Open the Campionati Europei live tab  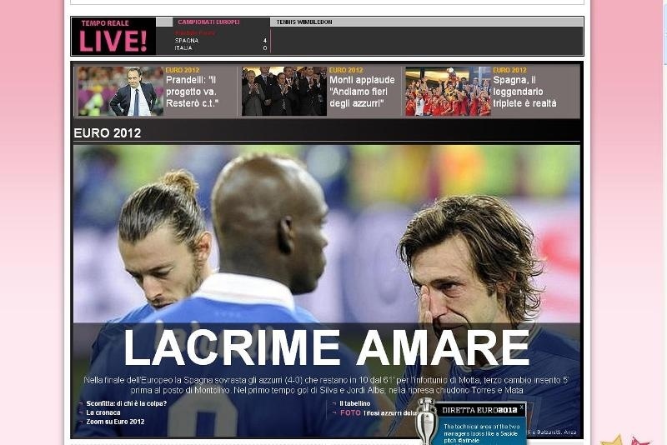(209, 22)
